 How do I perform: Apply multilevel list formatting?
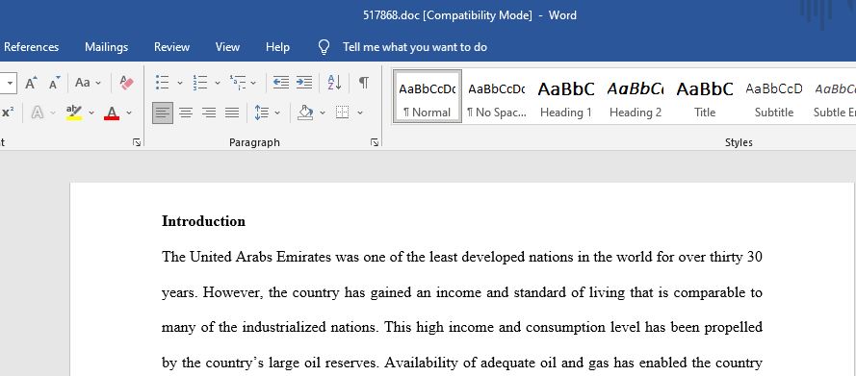[x=238, y=83]
